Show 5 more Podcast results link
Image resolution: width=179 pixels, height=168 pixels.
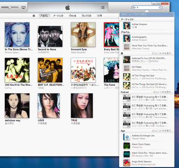[163, 92]
